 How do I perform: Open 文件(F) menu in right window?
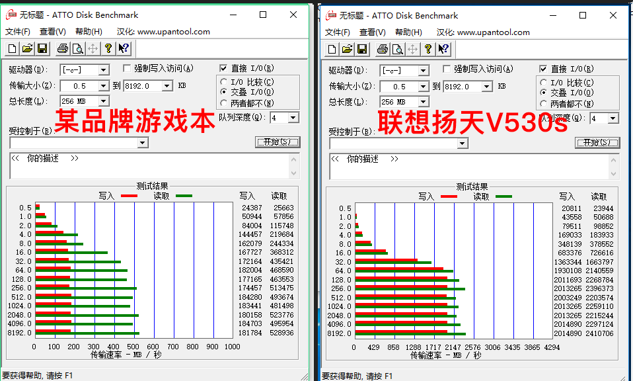pos(337,32)
